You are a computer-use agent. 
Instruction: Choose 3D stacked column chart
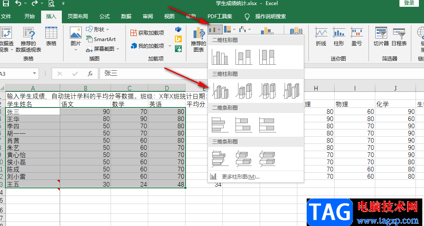(x=244, y=91)
